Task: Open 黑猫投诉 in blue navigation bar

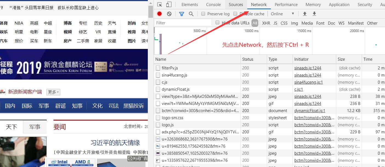Action: (134, 106)
